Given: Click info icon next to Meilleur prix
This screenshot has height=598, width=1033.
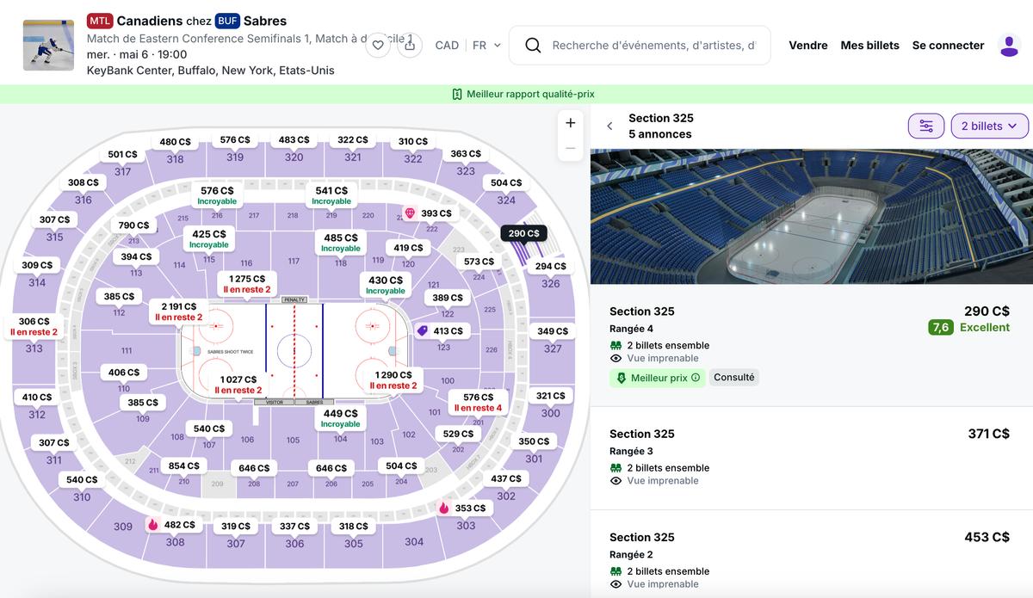Looking at the screenshot, I should (x=696, y=378).
